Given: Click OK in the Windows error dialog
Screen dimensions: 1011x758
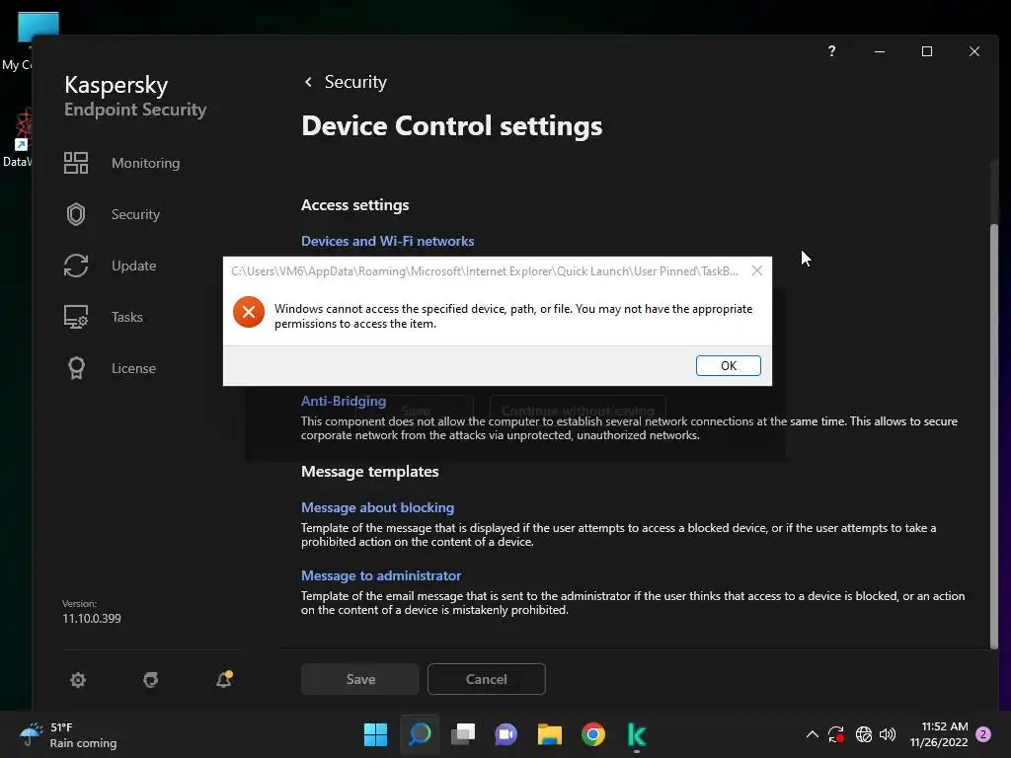Looking at the screenshot, I should (728, 365).
